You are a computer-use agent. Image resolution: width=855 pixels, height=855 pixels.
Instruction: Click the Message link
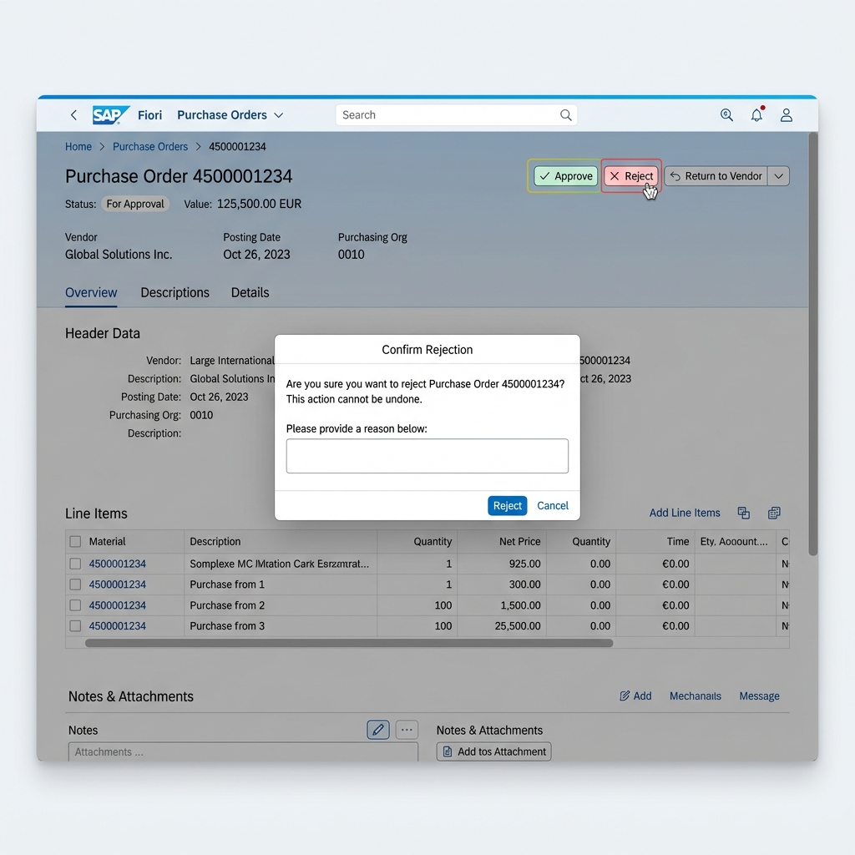tap(759, 696)
